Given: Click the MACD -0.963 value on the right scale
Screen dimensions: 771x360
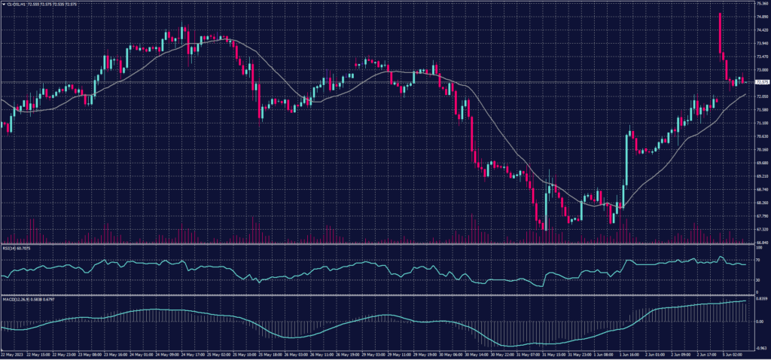Looking at the screenshot, I should [760, 348].
